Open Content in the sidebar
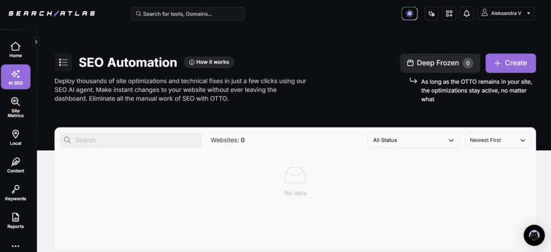Screen dimensions: 551x252 (x=16, y=165)
